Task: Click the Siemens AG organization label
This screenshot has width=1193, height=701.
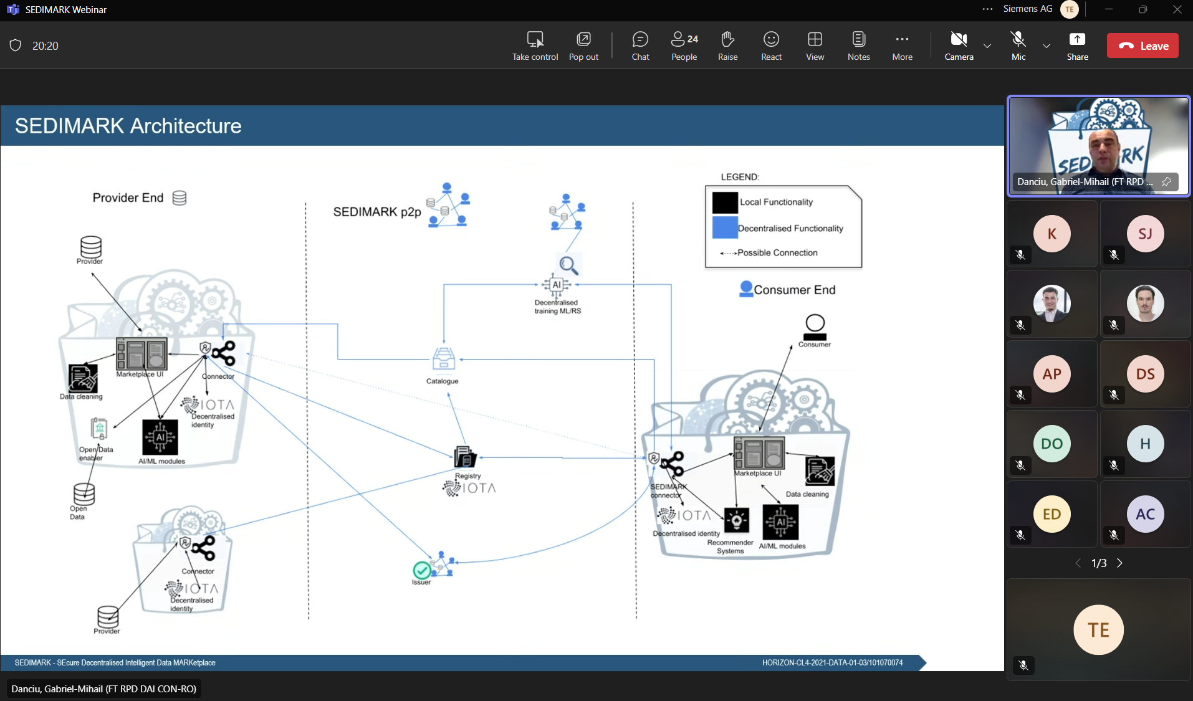Action: pos(1028,9)
